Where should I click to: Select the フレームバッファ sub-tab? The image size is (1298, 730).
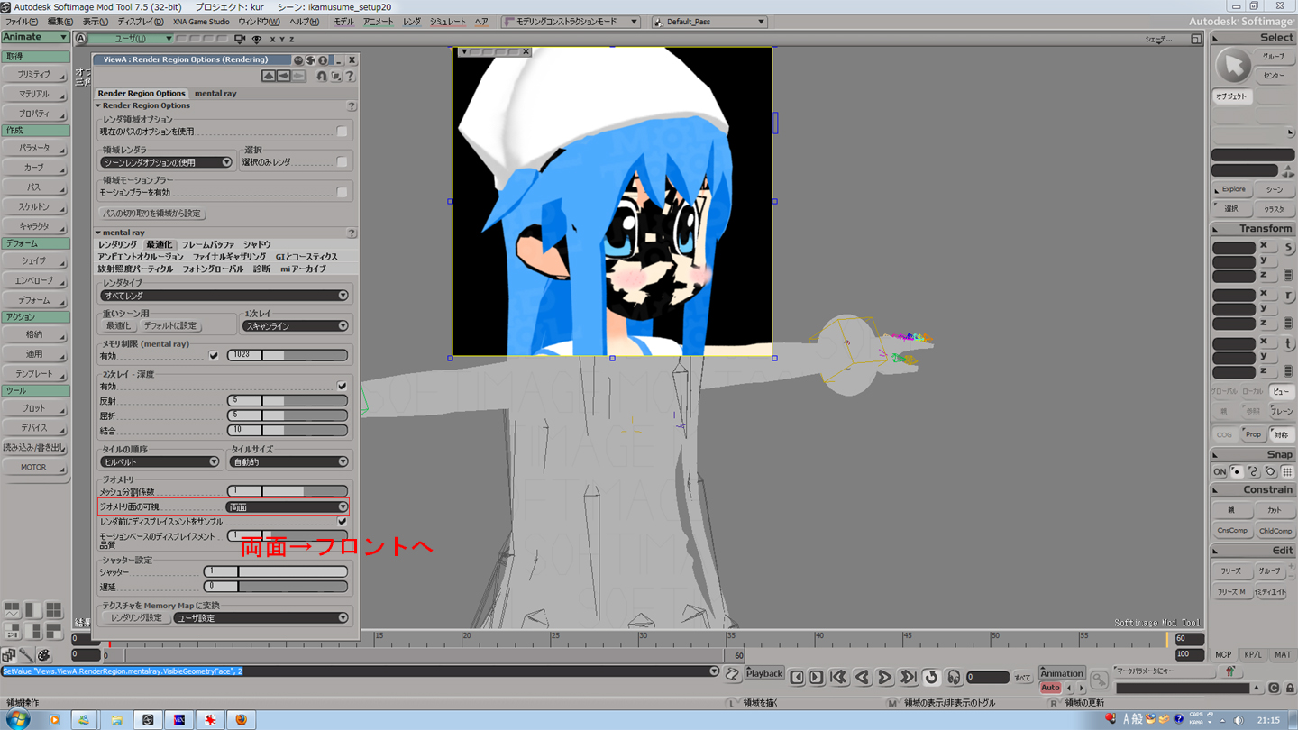coord(208,244)
